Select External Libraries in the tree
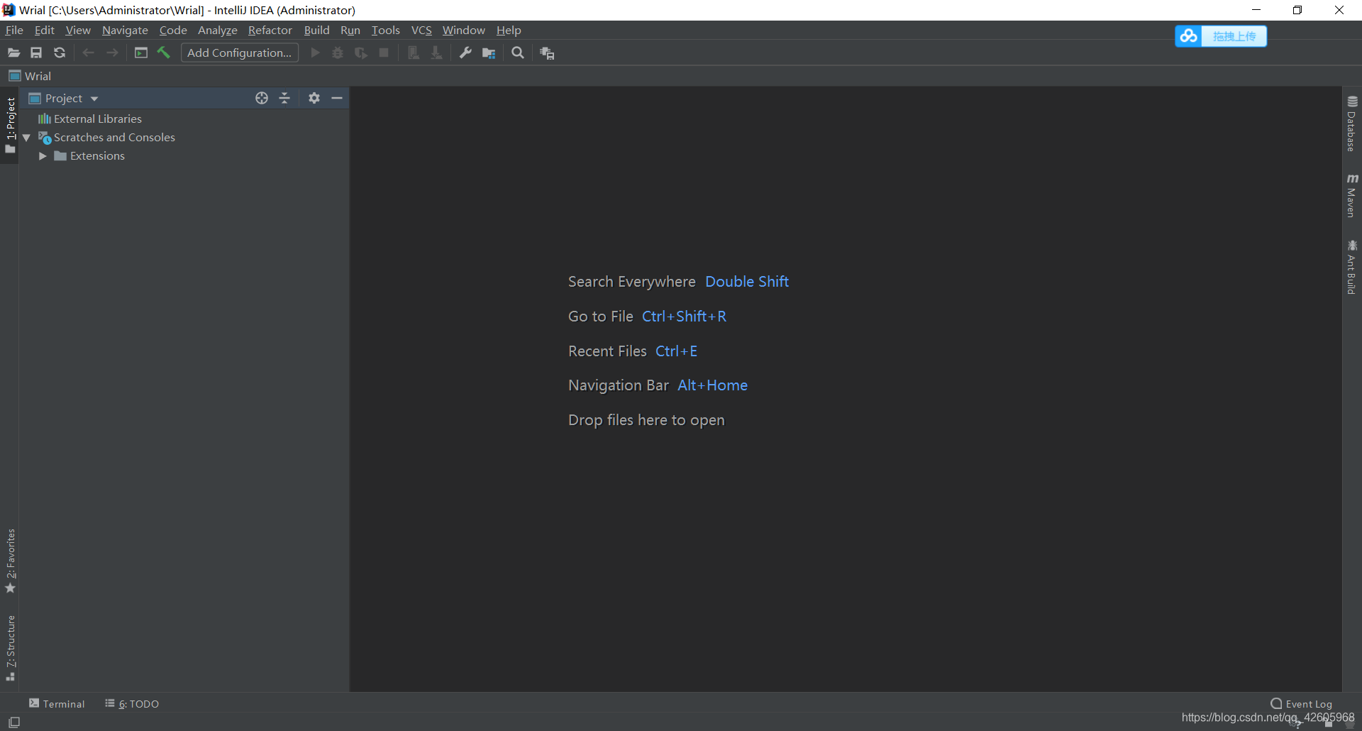The image size is (1362, 731). [90, 119]
